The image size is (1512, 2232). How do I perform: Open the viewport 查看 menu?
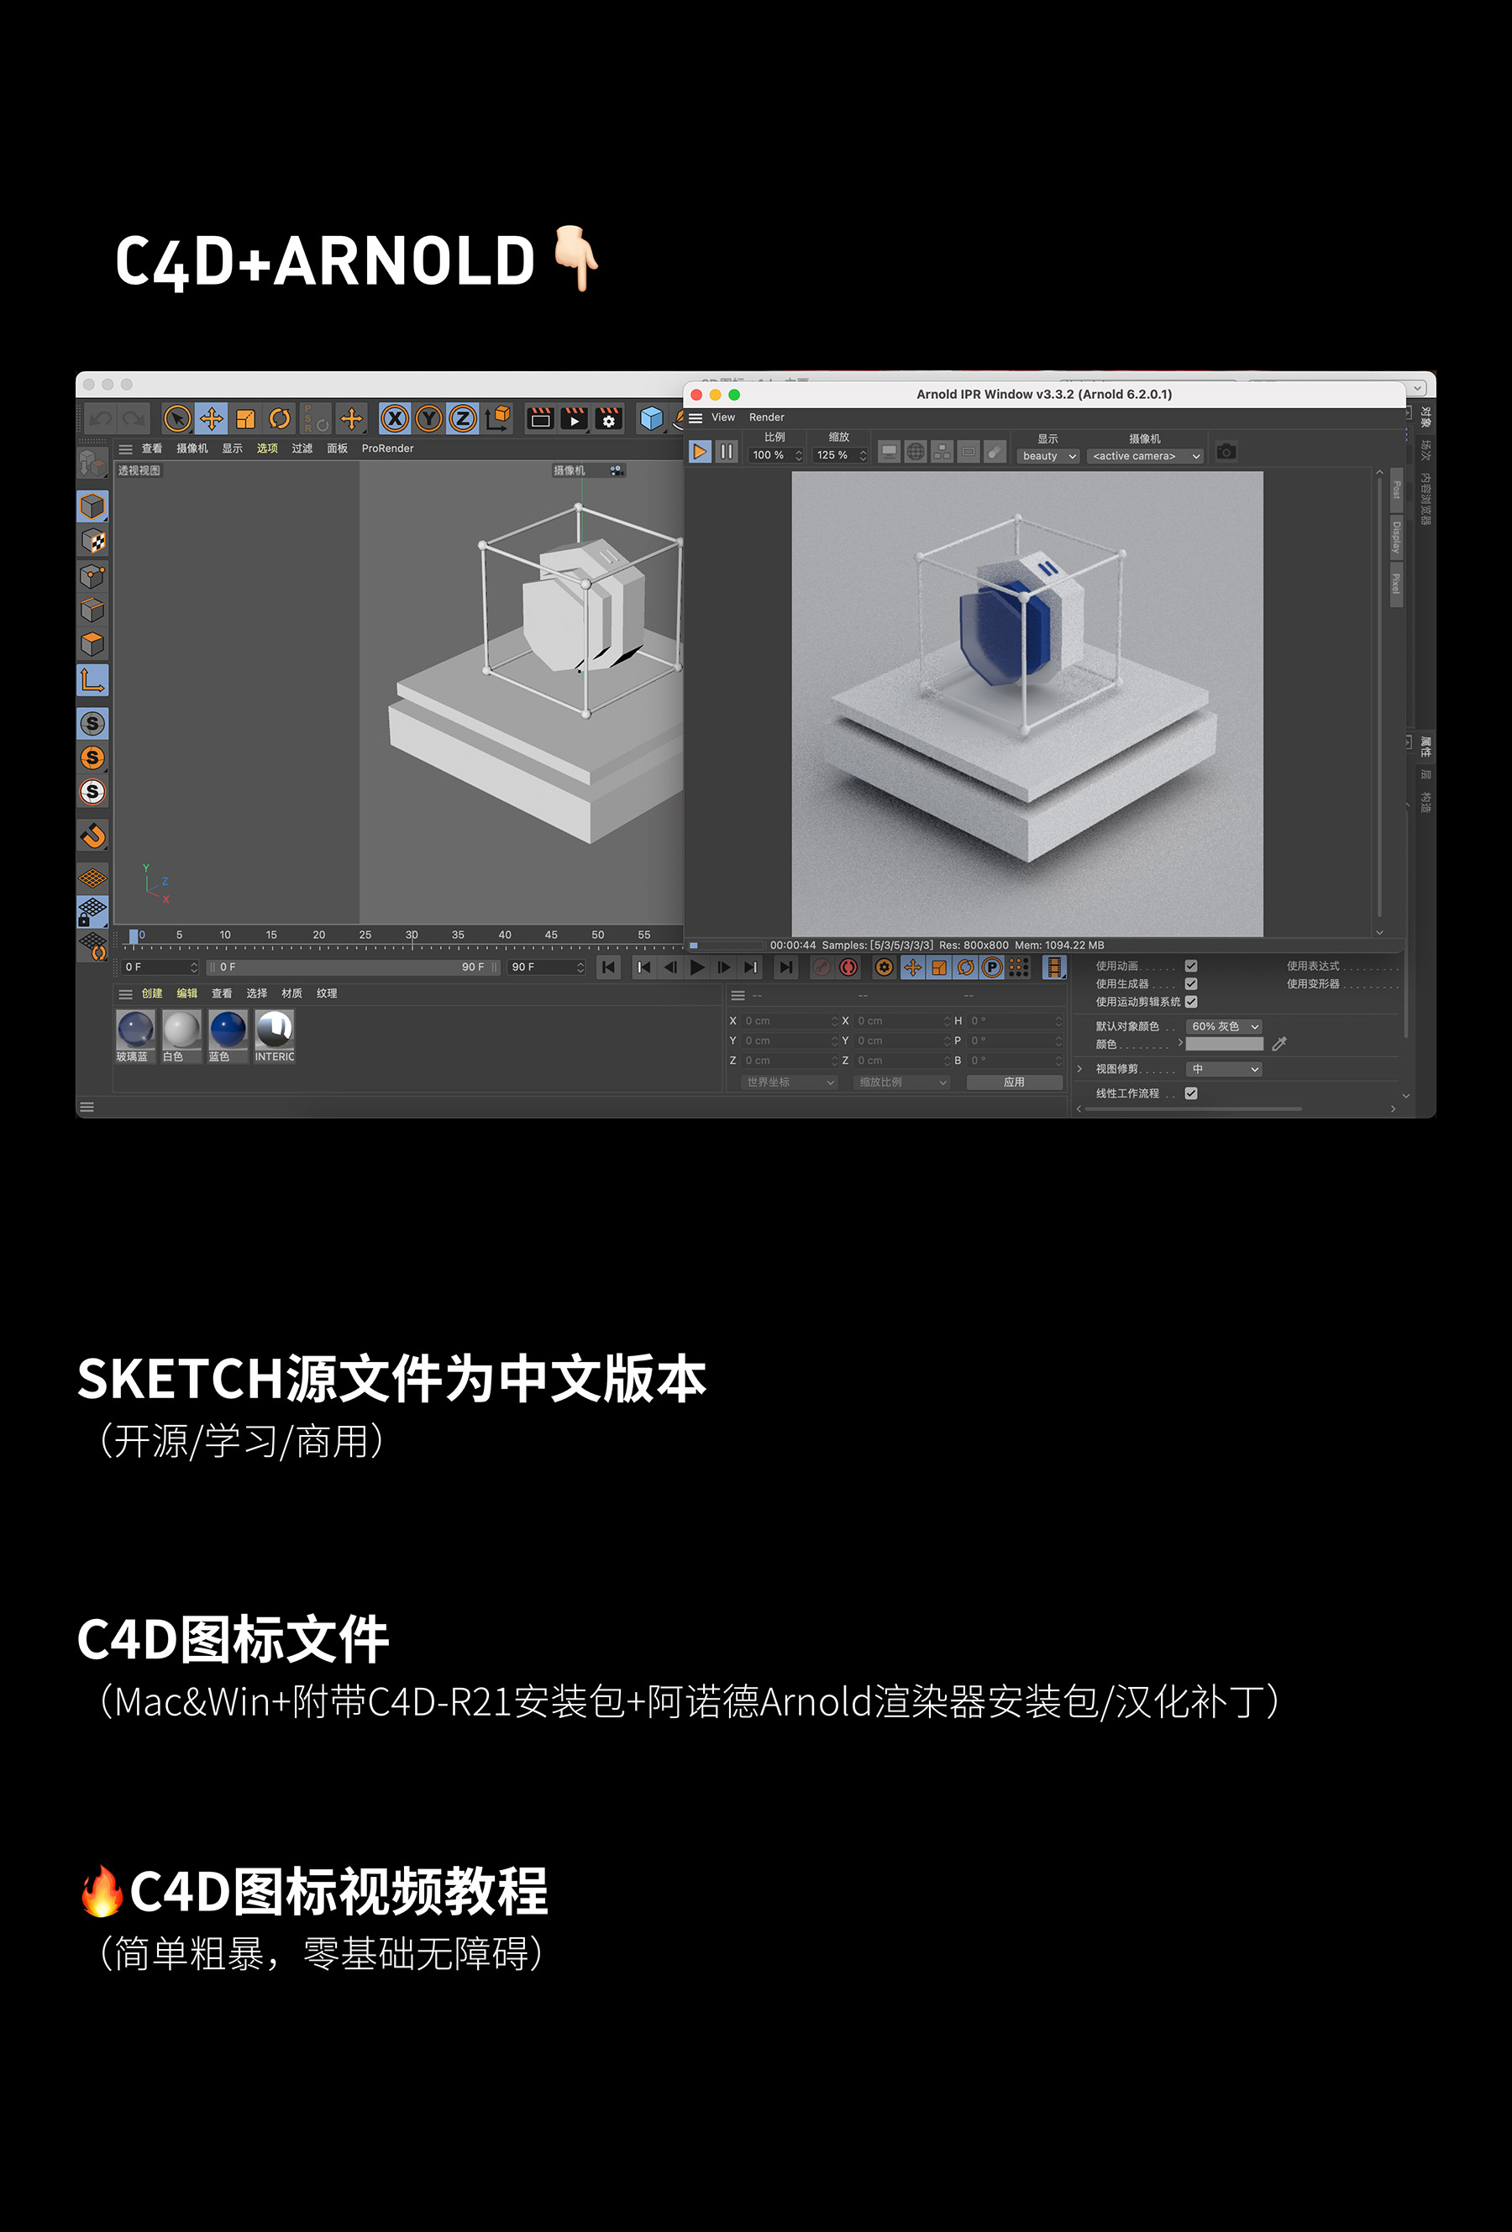(x=152, y=448)
